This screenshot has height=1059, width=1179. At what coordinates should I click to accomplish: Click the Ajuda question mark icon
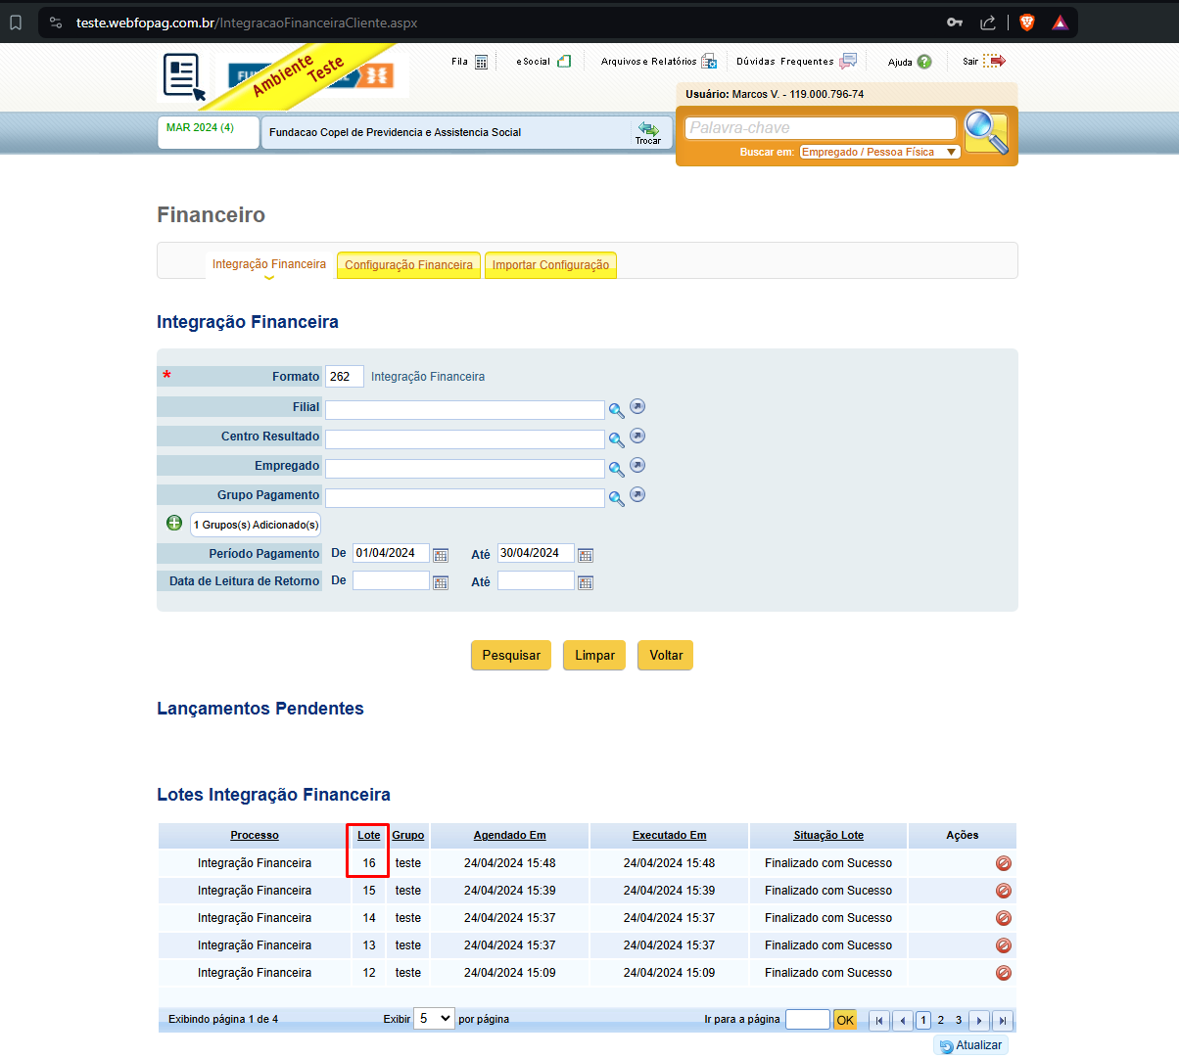[x=924, y=62]
